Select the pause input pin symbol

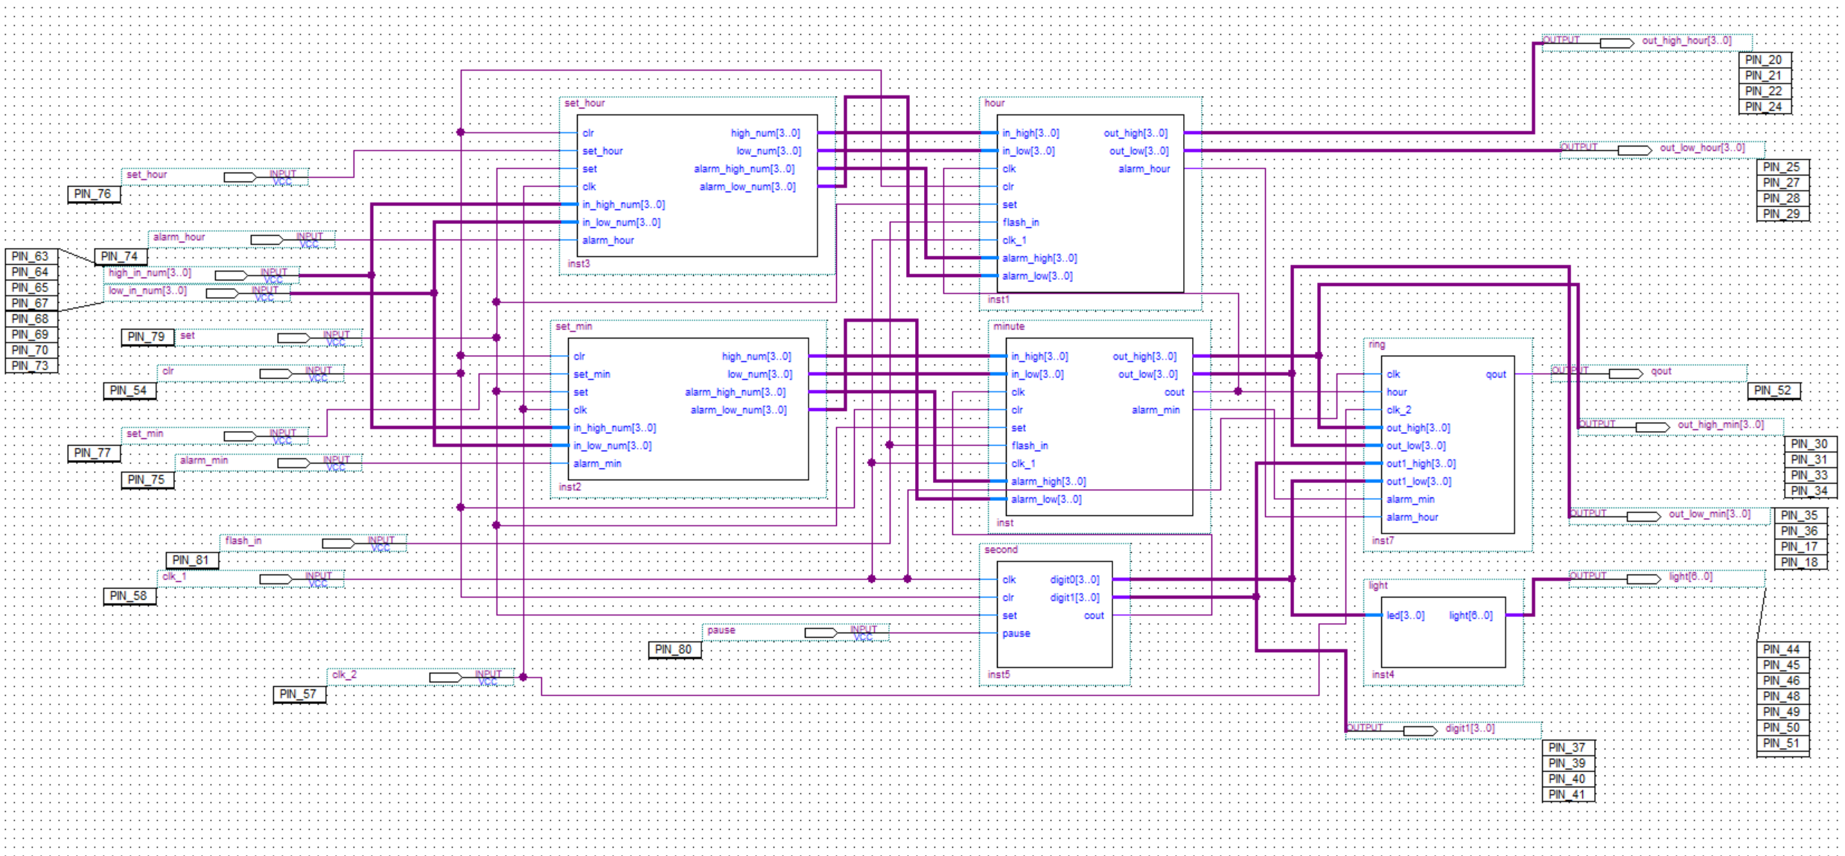pyautogui.click(x=820, y=633)
